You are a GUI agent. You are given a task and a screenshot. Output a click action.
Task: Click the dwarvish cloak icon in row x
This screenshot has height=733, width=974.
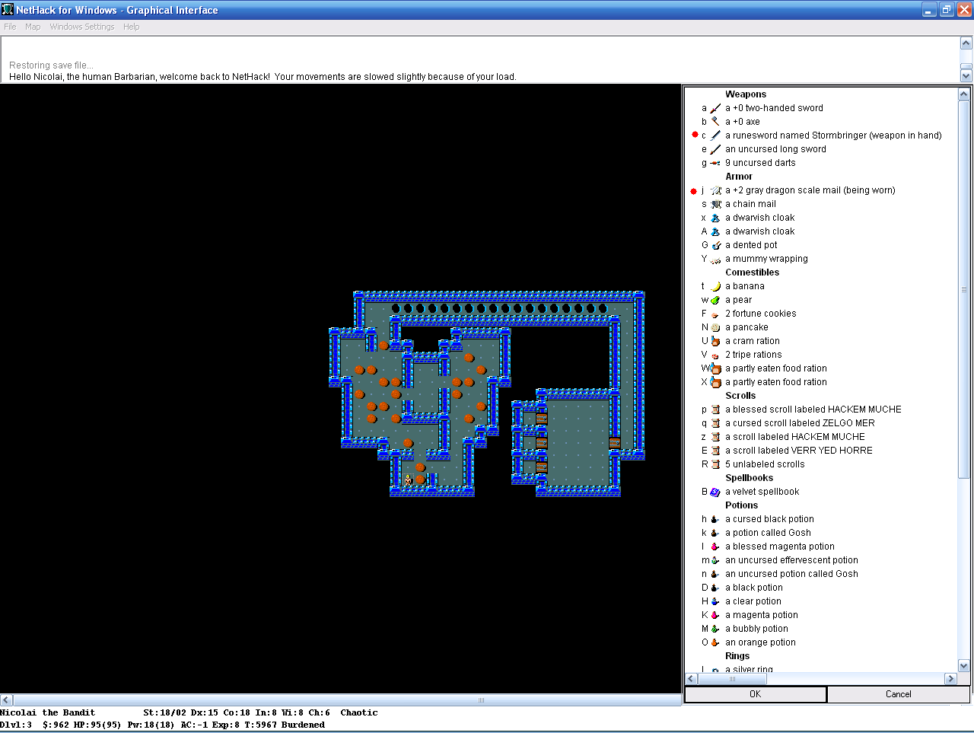coord(715,218)
